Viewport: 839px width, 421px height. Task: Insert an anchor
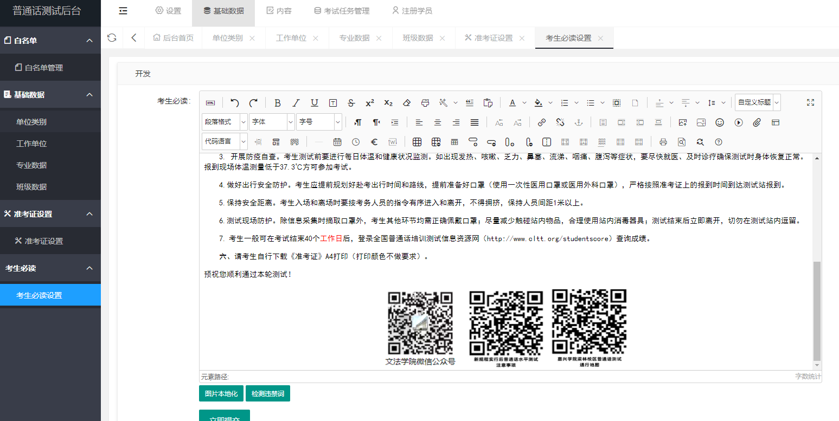click(579, 122)
